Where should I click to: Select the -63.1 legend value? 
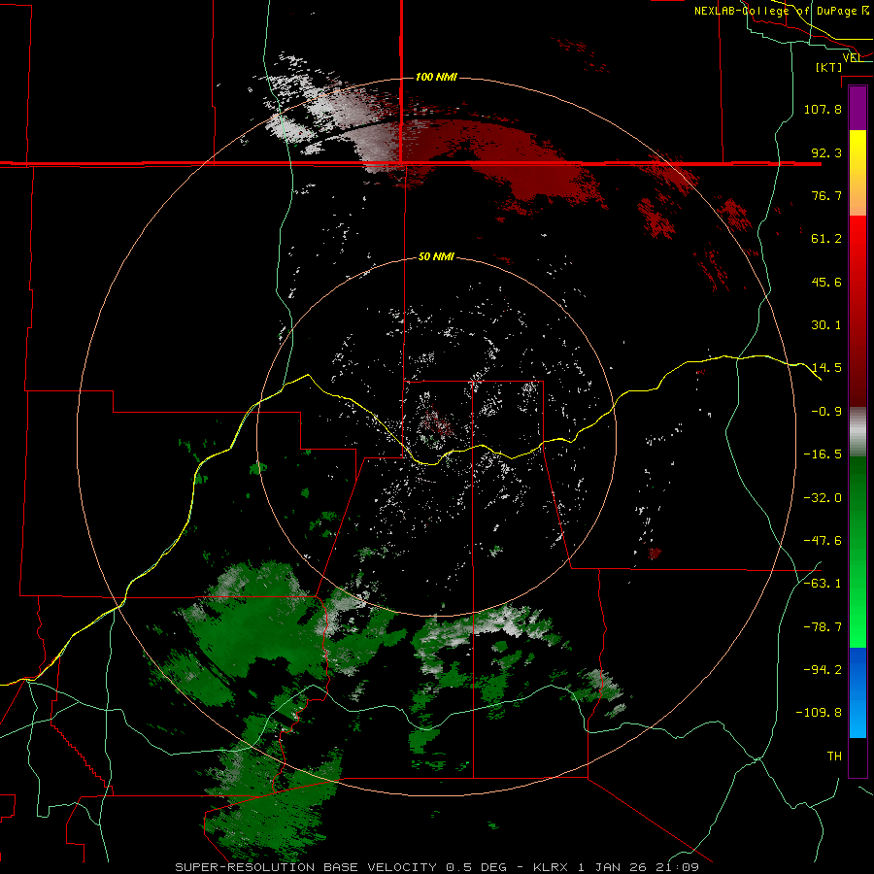[x=823, y=584]
